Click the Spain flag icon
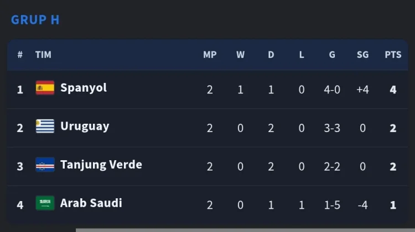 [x=45, y=88]
